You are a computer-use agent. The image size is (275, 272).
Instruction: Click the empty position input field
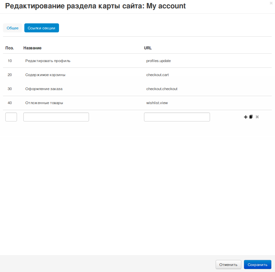pyautogui.click(x=11, y=117)
